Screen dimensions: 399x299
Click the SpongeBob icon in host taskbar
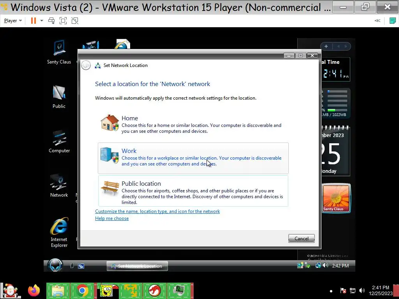pyautogui.click(x=106, y=290)
